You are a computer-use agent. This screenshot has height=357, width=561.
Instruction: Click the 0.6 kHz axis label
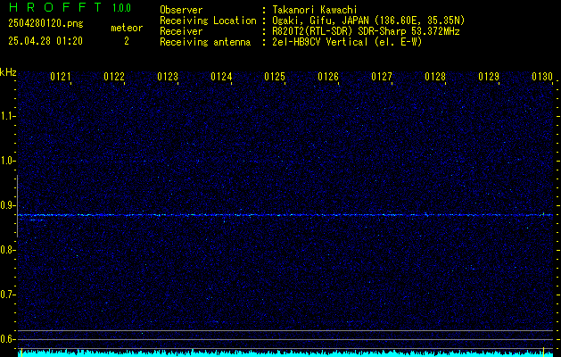point(7,339)
